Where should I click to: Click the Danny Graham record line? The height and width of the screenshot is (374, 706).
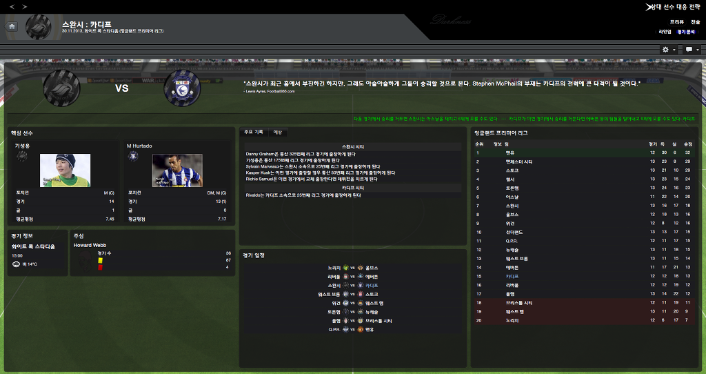click(x=301, y=154)
